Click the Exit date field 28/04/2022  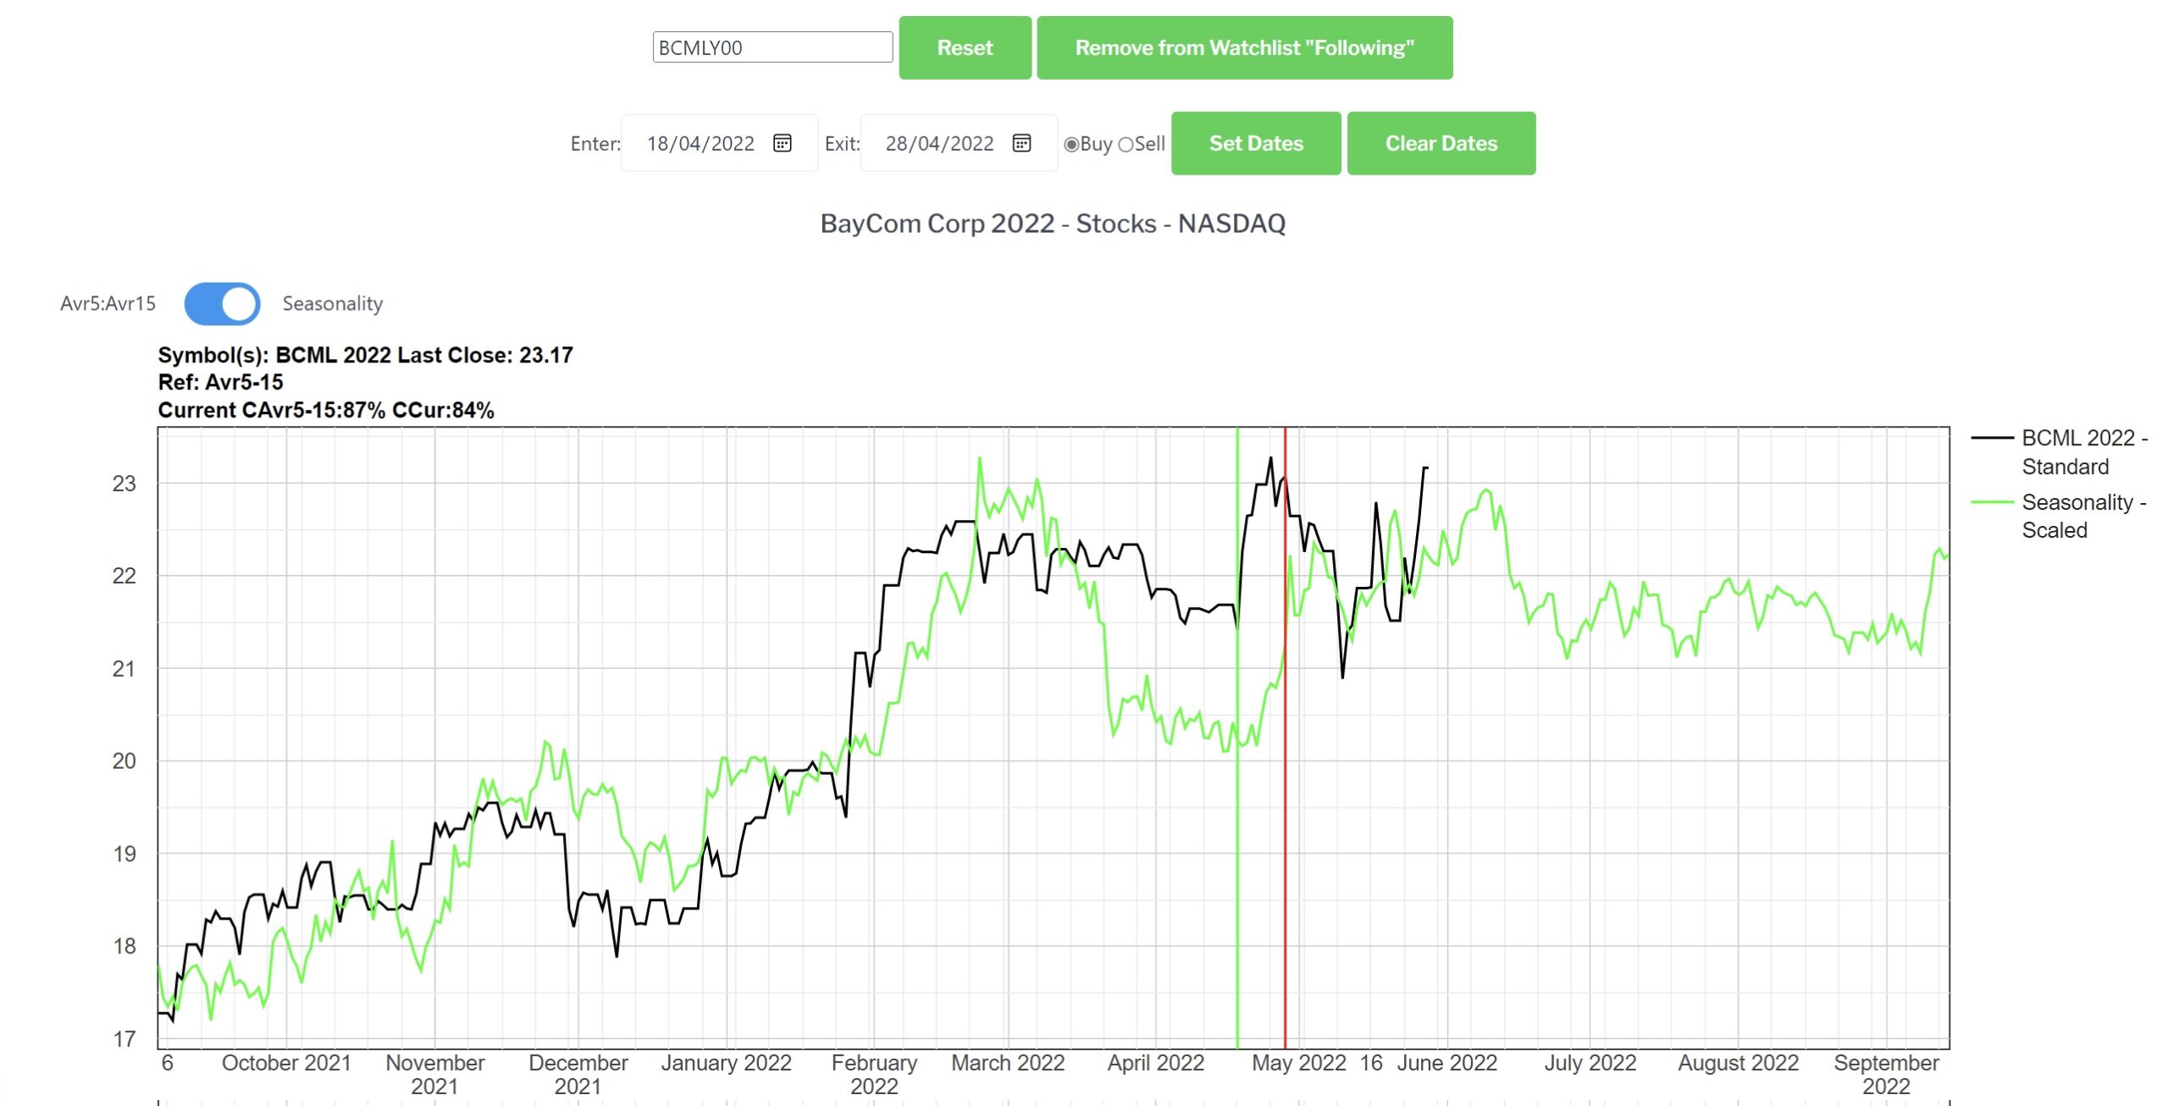pyautogui.click(x=959, y=143)
